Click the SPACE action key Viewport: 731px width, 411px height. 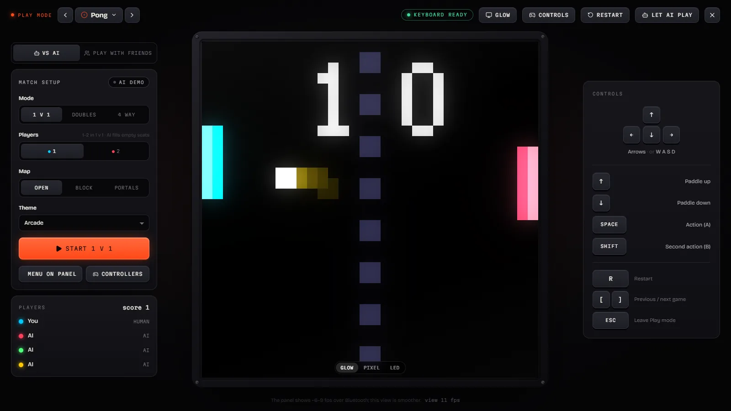click(x=609, y=224)
